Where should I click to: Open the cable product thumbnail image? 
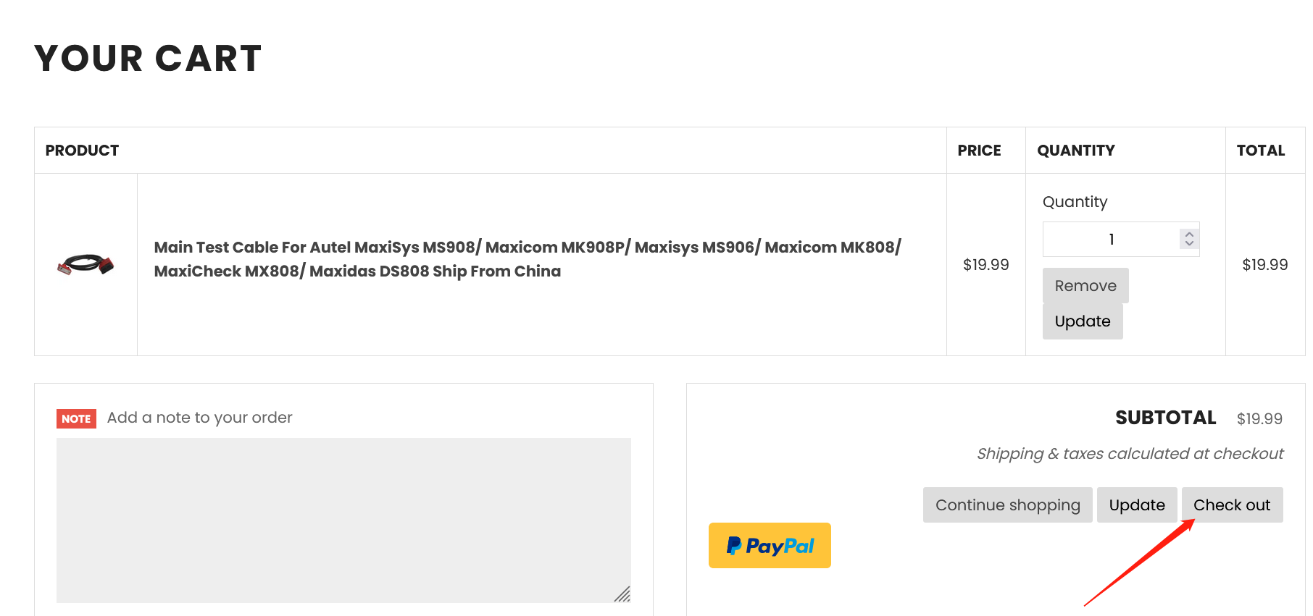86,264
